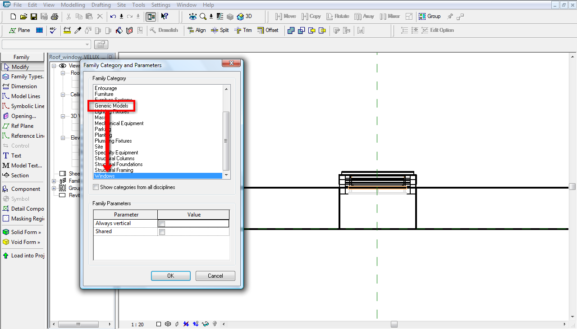577x329 pixels.
Task: Click Load into Project in the Family panel
Action: tap(23, 256)
